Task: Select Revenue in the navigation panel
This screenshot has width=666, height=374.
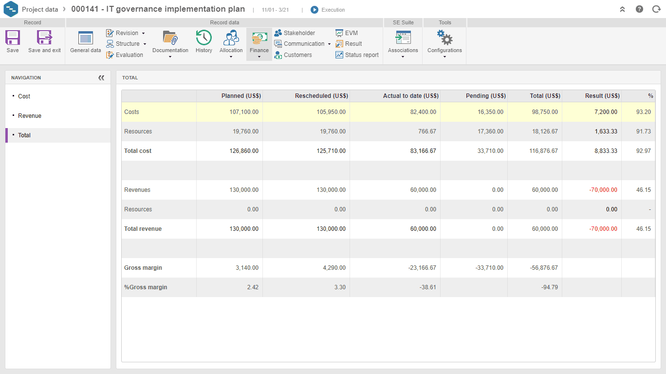Action: (x=30, y=116)
